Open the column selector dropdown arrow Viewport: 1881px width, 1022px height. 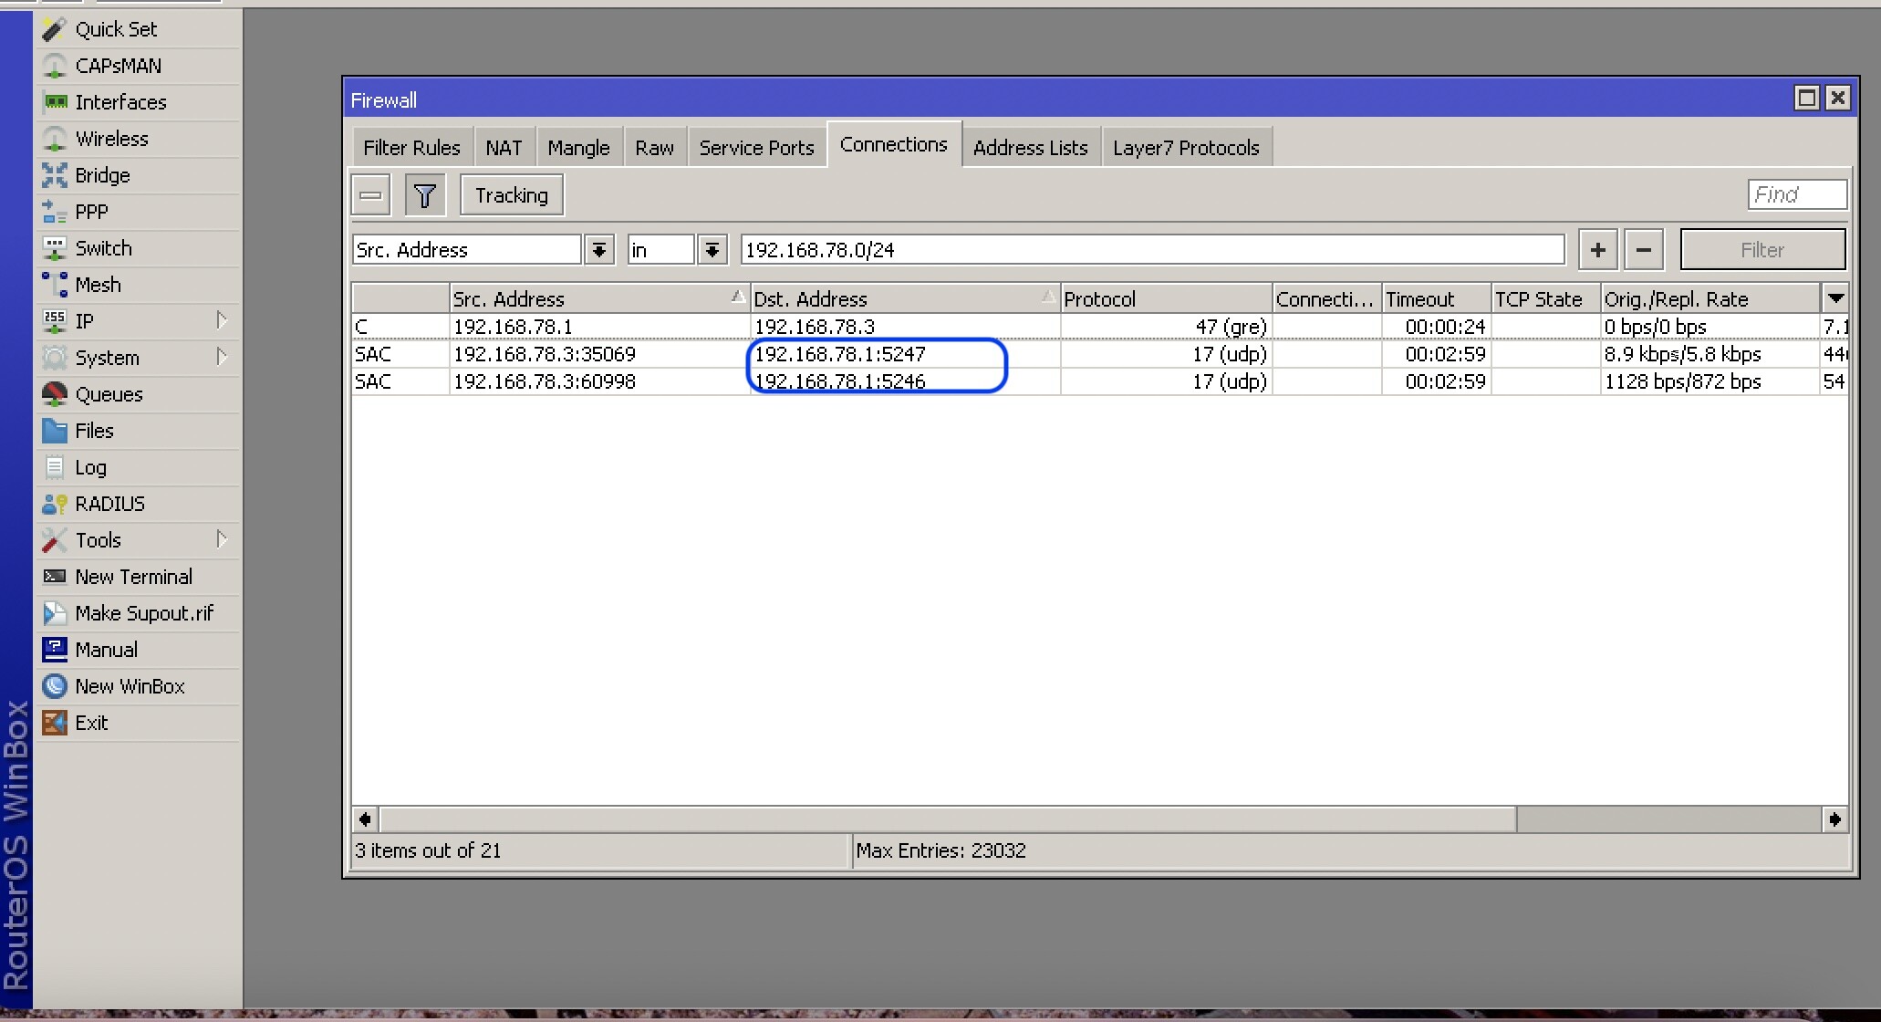click(1835, 298)
